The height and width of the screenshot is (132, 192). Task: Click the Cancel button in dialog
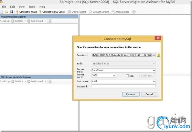[x=149, y=94]
